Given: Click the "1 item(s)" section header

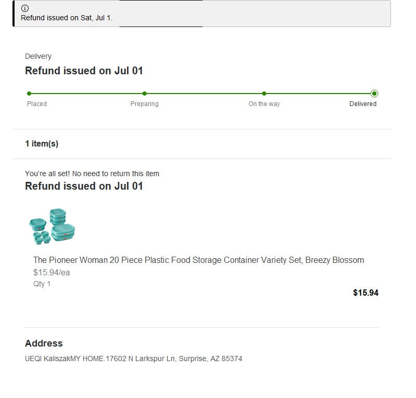Looking at the screenshot, I should [x=42, y=144].
